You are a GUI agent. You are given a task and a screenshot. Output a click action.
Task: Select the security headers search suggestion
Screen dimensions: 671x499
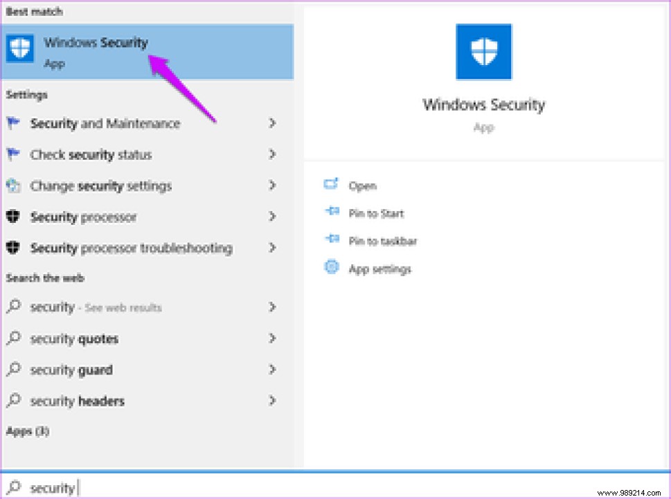78,401
